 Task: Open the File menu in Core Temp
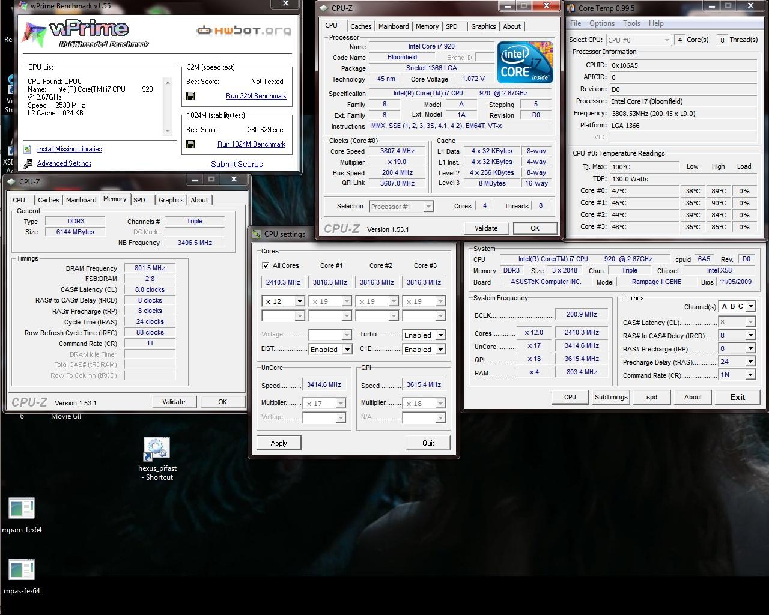coord(576,23)
